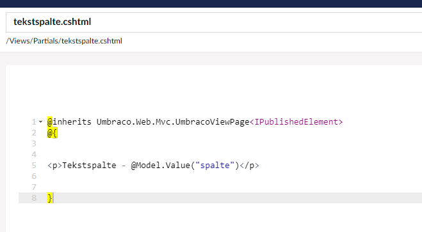422x232 pixels.
Task: Click line number 4 in the gutter
Action: coord(34,155)
